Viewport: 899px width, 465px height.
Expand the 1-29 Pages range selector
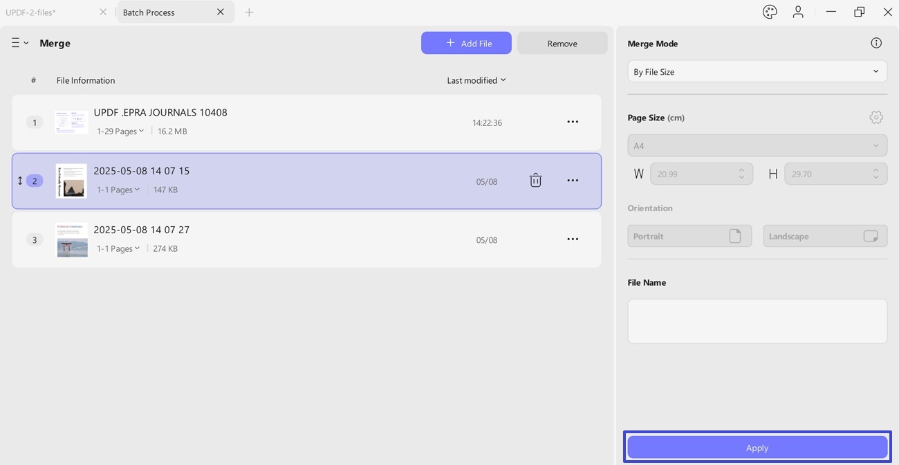[121, 131]
